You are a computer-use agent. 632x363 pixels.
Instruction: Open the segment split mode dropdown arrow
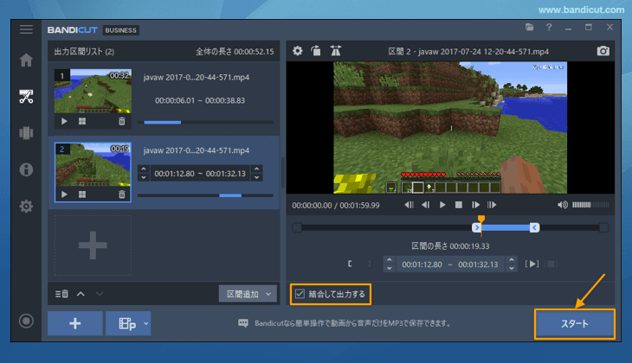pyautogui.click(x=146, y=323)
